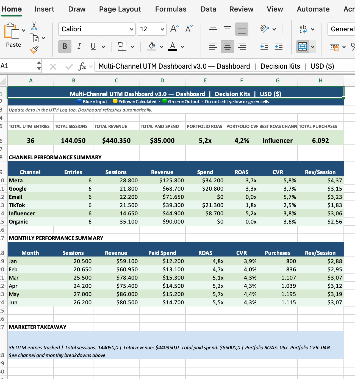Expand the orientation options arrow
The height and width of the screenshot is (379, 355).
pyautogui.click(x=274, y=29)
